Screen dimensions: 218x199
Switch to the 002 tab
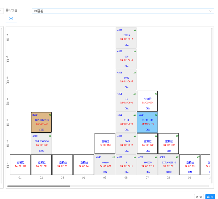pyautogui.click(x=11, y=19)
